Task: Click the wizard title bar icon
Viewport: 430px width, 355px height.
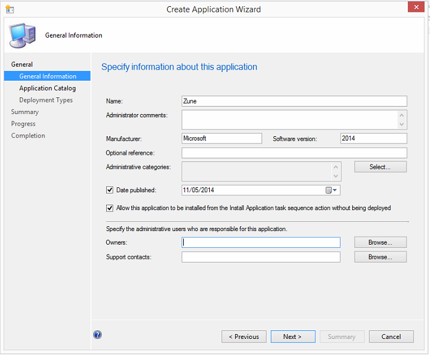Action: pyautogui.click(x=9, y=9)
